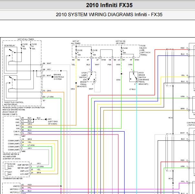The height and width of the screenshot is (194, 195).
Task: Click the "ECM RELAY" label
Action: click(10, 46)
